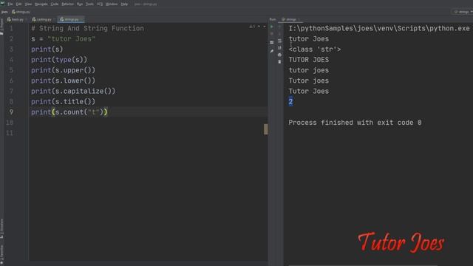Viewport: 473px width, 266px height.
Task: Click the Stop process icon in Run panel
Action: point(271,33)
